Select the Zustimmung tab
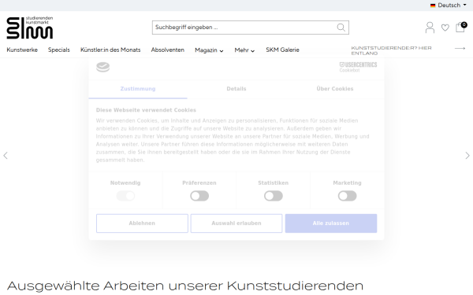473x295 pixels. pos(138,89)
